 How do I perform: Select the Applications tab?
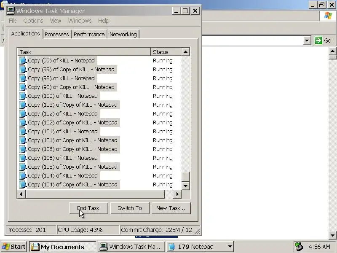25,34
